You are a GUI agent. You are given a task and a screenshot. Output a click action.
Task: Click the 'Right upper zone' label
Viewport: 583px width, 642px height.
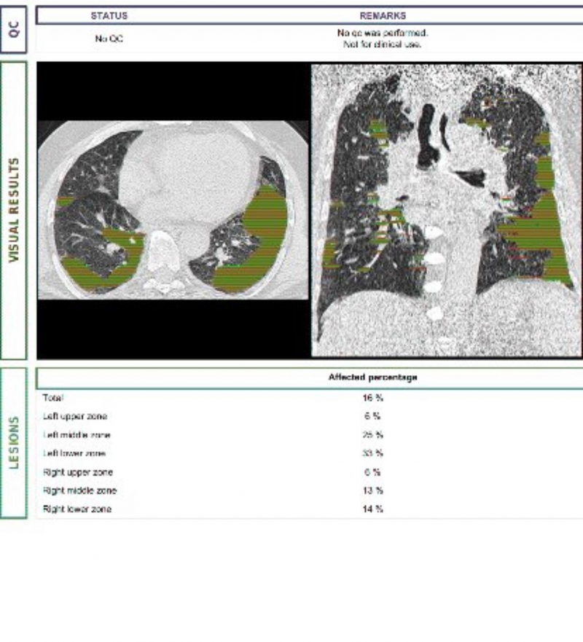[78, 472]
